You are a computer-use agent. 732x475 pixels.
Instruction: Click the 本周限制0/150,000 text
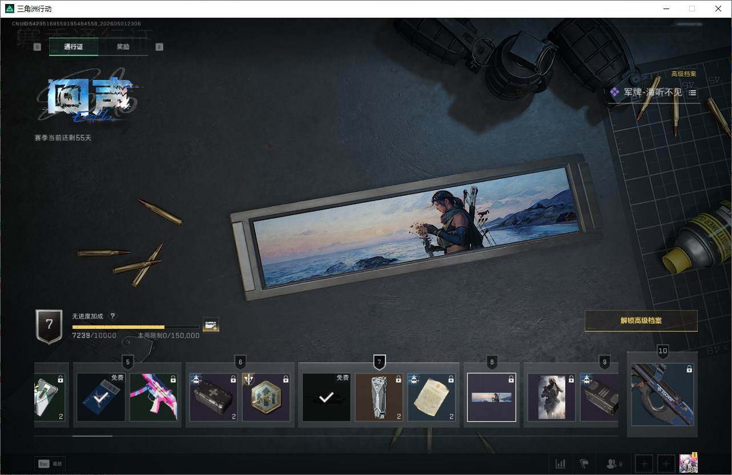(x=168, y=336)
